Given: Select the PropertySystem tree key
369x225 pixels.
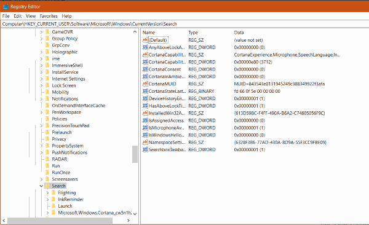Looking at the screenshot, I should pos(68,146).
